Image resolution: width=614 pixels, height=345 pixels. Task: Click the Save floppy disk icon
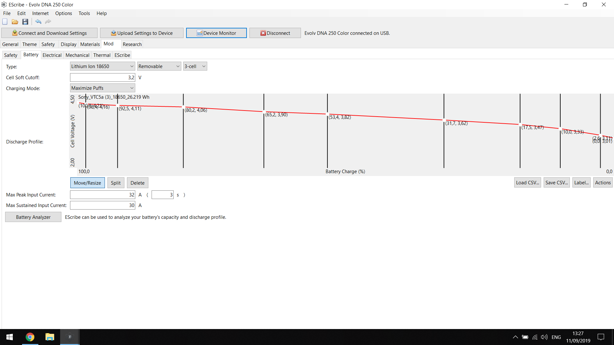point(25,22)
